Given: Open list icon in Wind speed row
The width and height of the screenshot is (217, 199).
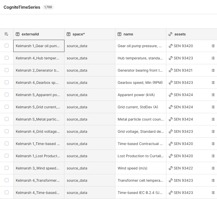Looking at the screenshot, I should tap(213, 168).
